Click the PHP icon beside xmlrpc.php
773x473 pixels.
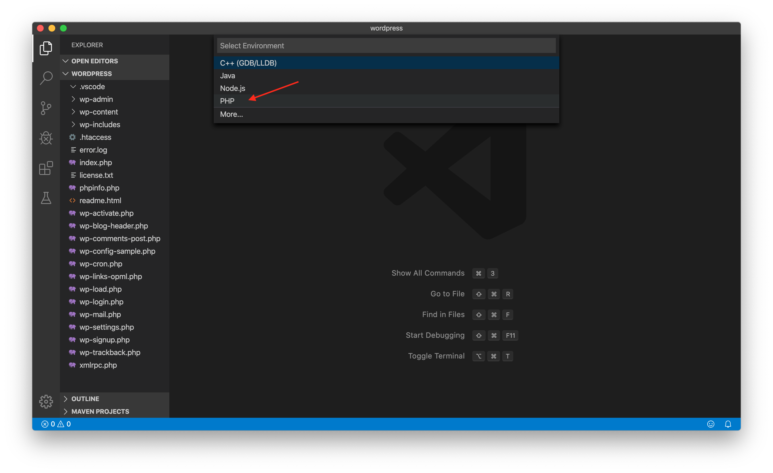(73, 365)
